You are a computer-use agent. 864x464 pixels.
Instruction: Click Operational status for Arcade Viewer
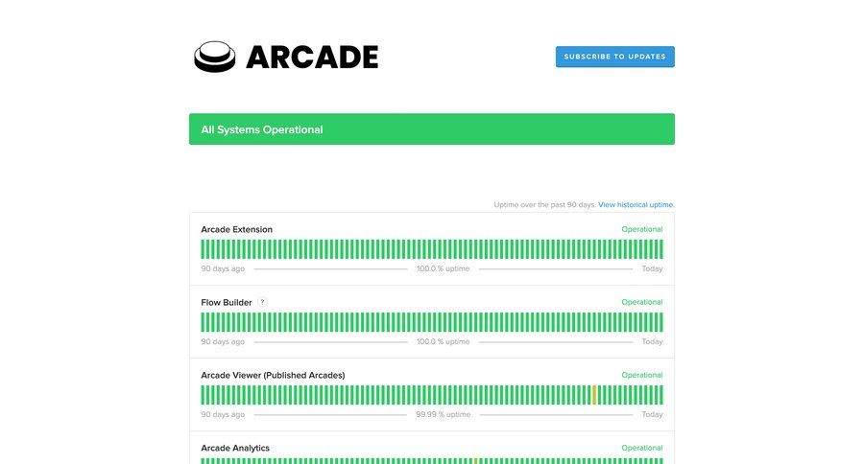pos(642,375)
